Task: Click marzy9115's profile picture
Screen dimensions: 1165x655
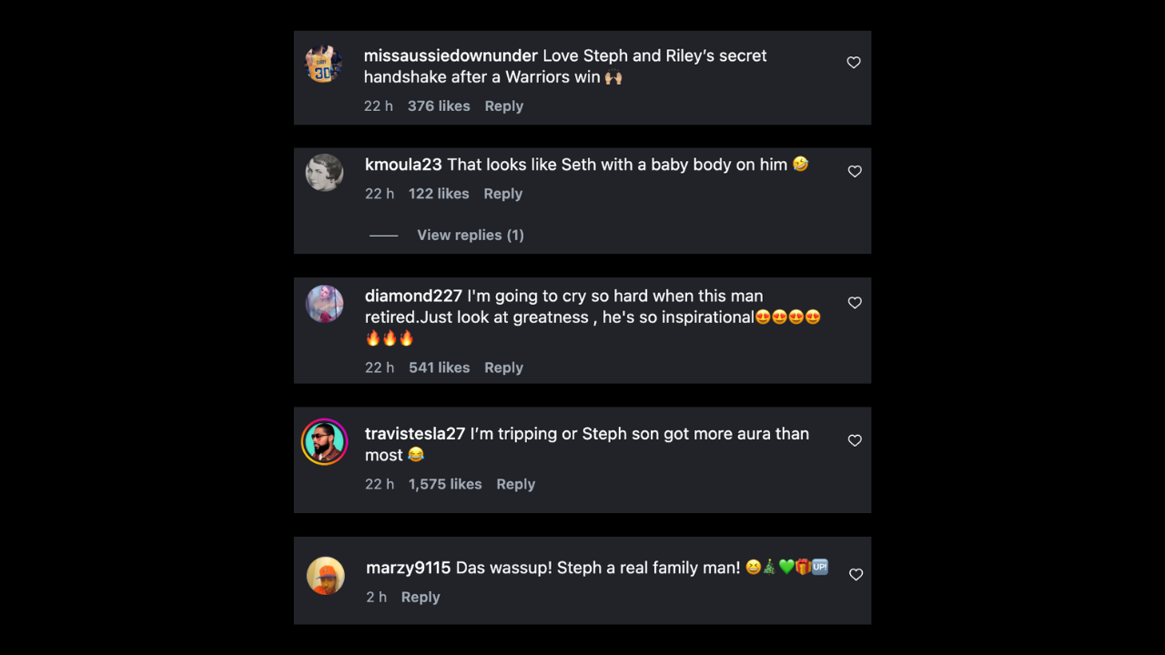Action: tap(325, 576)
